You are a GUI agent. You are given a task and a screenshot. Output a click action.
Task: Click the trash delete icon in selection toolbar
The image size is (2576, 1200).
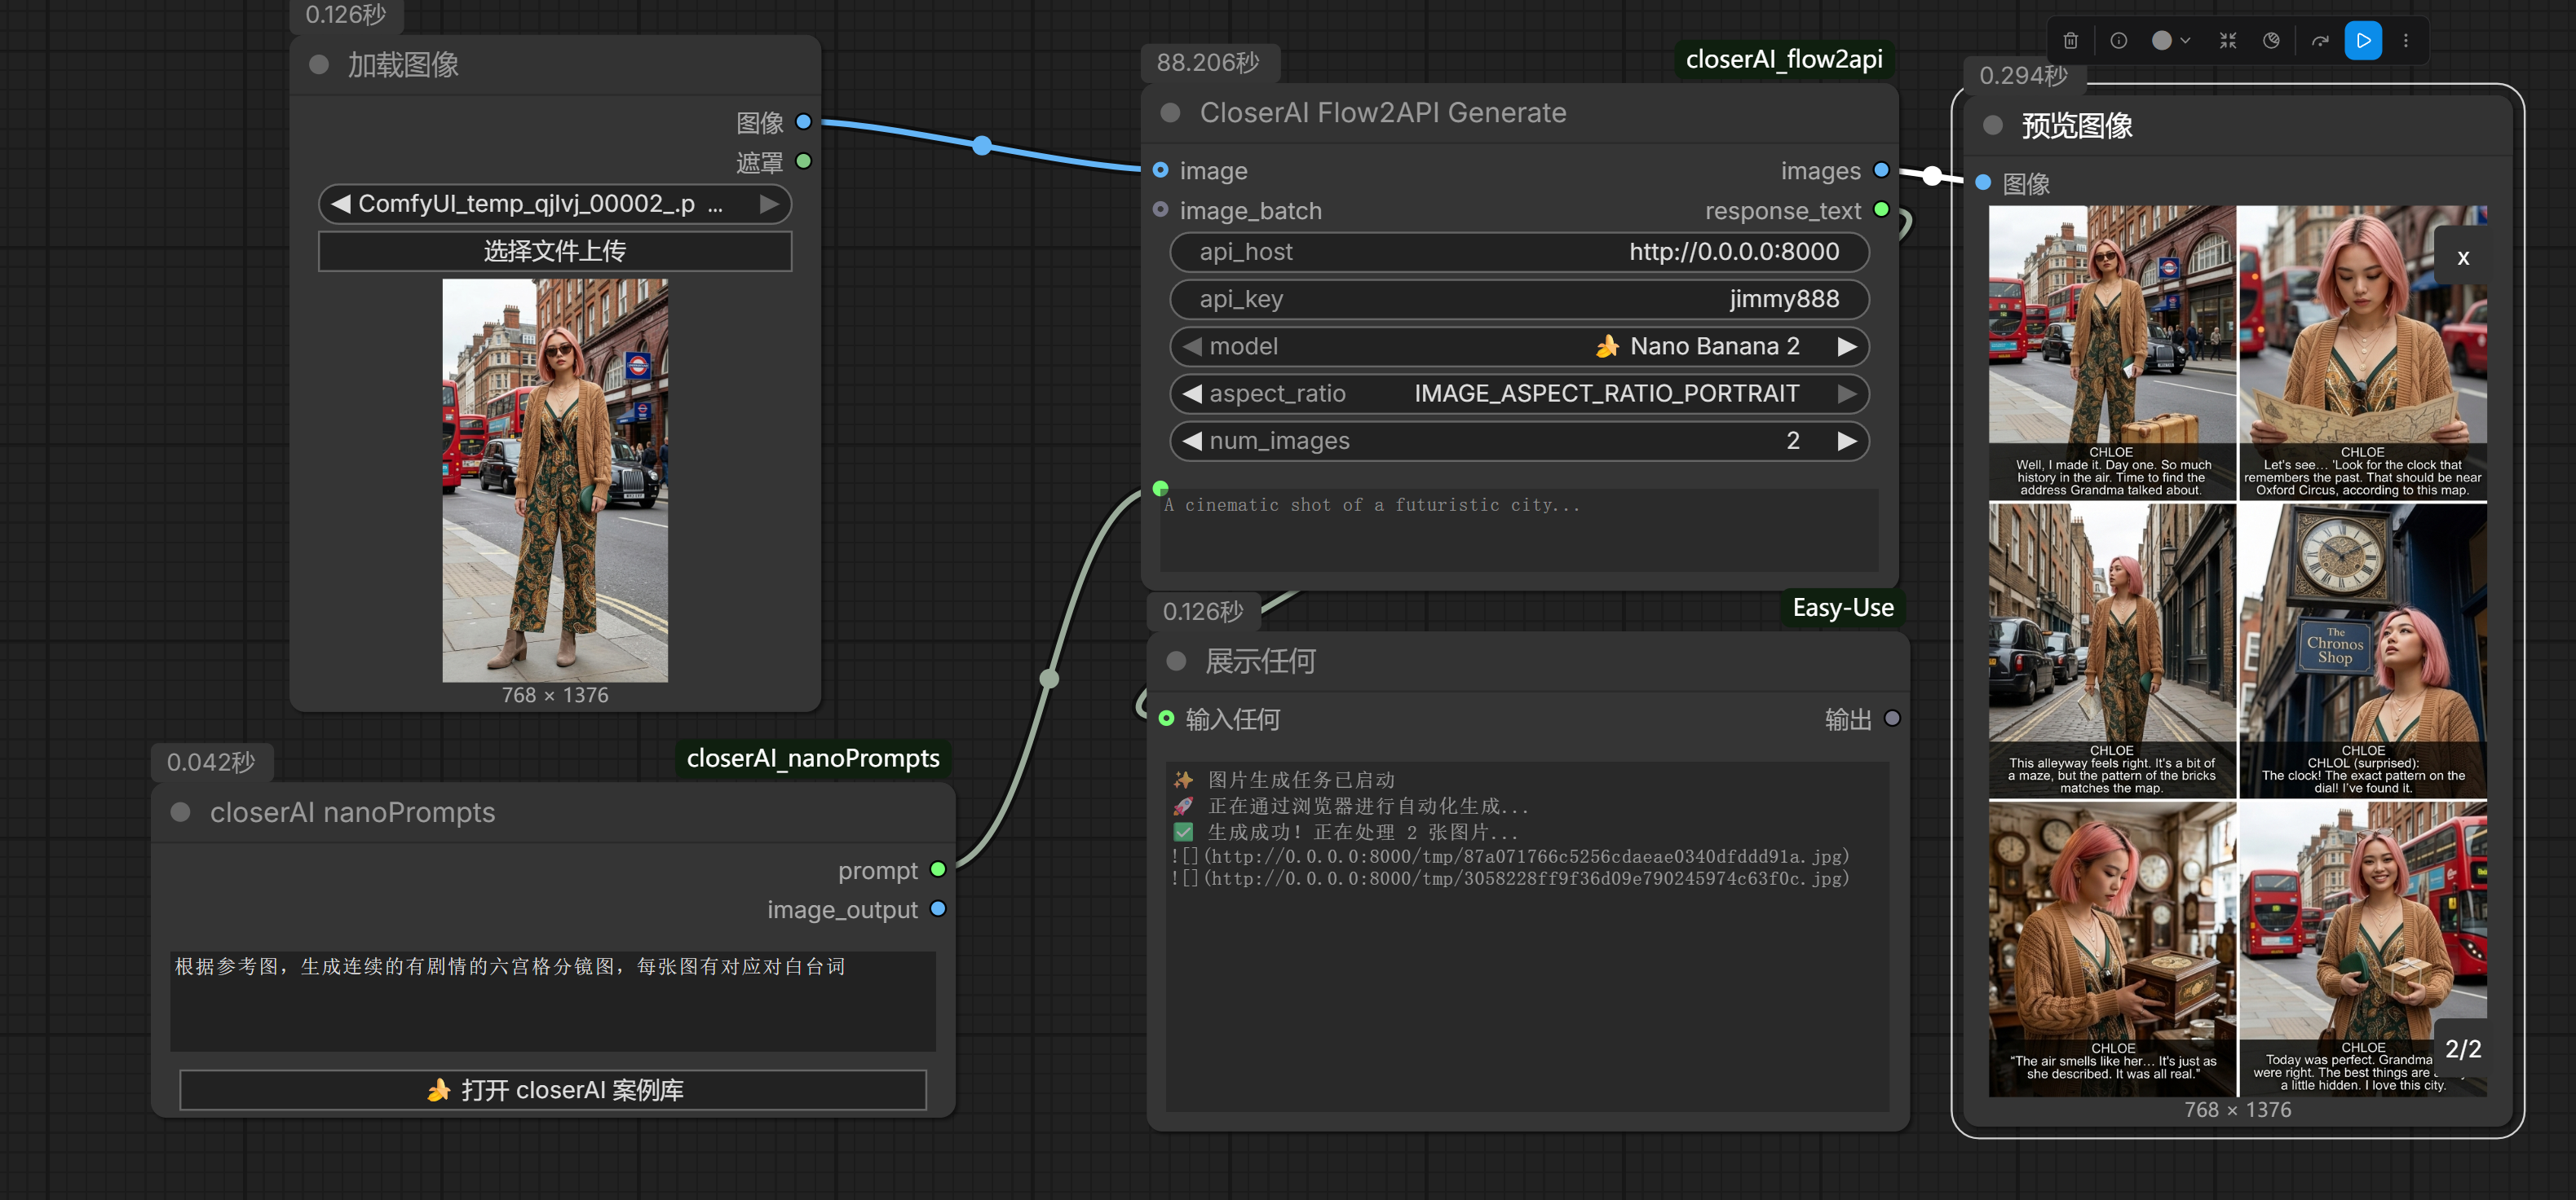coord(2070,41)
